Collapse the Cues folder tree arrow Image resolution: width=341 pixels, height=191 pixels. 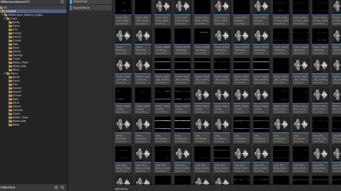pos(4,19)
